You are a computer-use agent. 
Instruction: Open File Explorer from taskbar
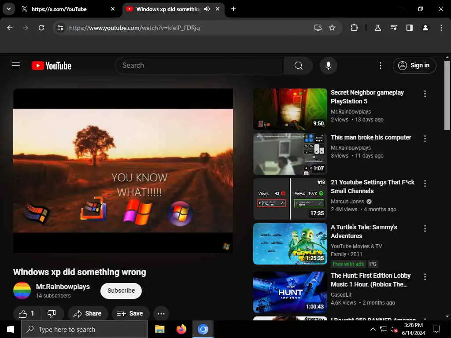[159, 329]
